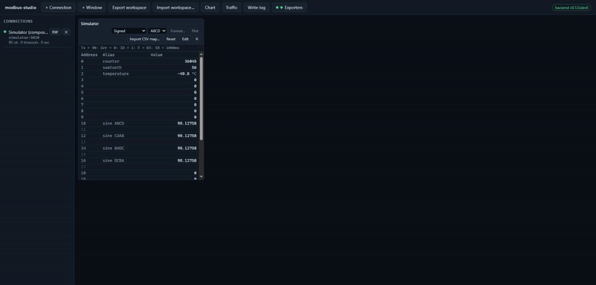The image size is (596, 285).
Task: Open the Chart view
Action: point(210,7)
